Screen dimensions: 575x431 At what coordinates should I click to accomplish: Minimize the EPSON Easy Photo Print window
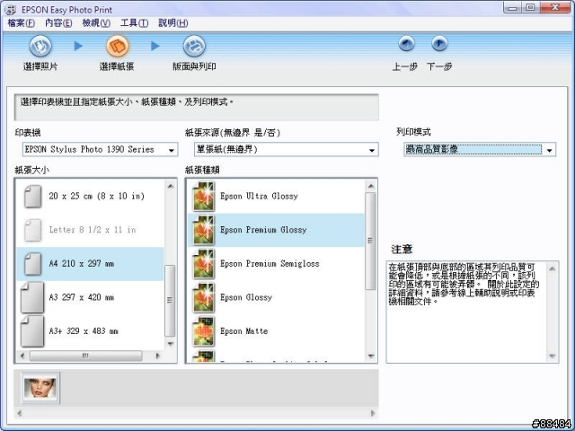(513, 7)
